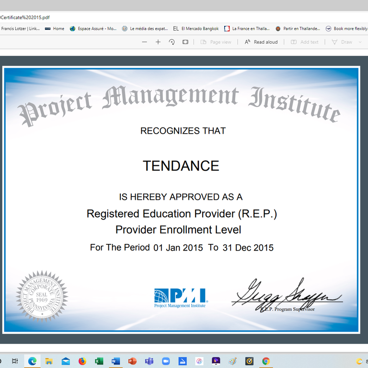Click the Task View icon in taskbar
Viewport: 368px width, 368px height.
pyautogui.click(x=15, y=361)
